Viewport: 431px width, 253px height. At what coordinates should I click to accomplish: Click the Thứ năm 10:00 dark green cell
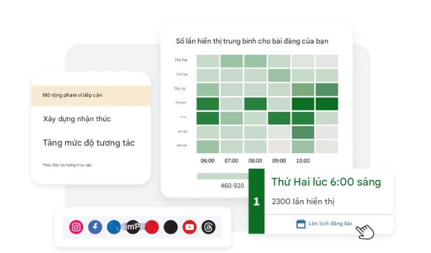(x=303, y=104)
